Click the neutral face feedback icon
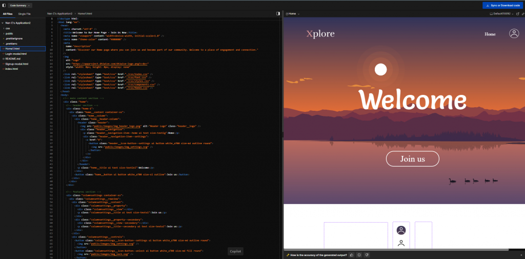This screenshot has width=525, height=259. pos(359,255)
